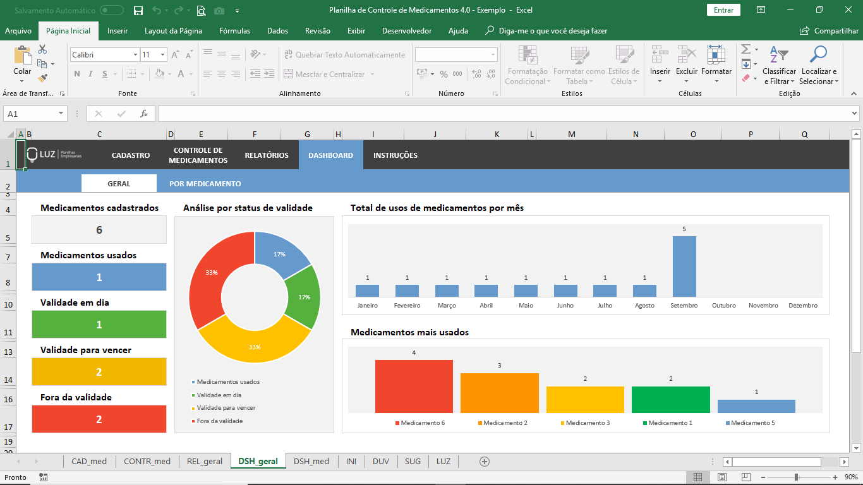Open the DSH_med sheet tab
The height and width of the screenshot is (485, 863).
click(311, 462)
